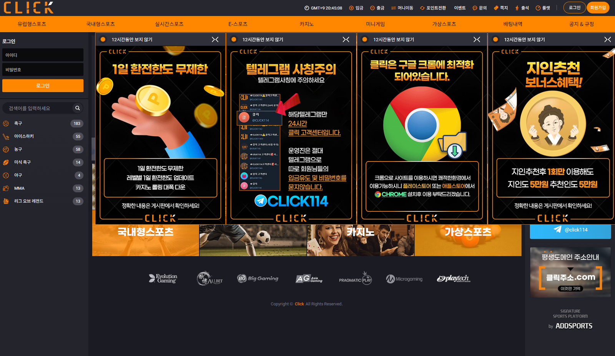This screenshot has width=615, height=356.
Task: Click the deposit 입금 icon in top bar
Action: (351, 8)
